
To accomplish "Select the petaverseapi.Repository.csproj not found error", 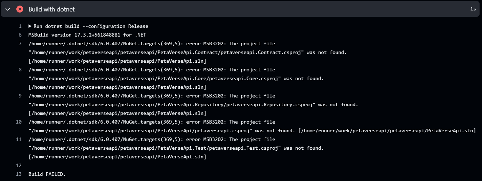I will coord(193,104).
